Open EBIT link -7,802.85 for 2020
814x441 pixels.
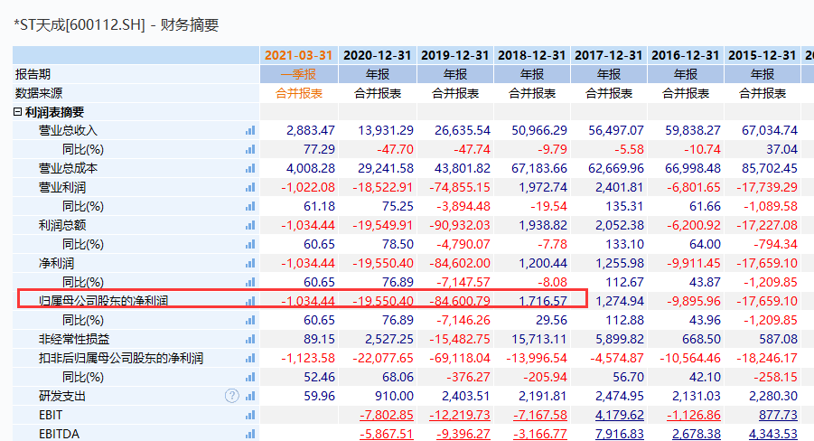(x=387, y=415)
